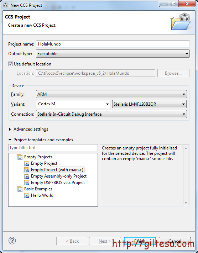The width and height of the screenshot is (198, 253).
Task: Select the Basic Examples category
Action: point(38,189)
